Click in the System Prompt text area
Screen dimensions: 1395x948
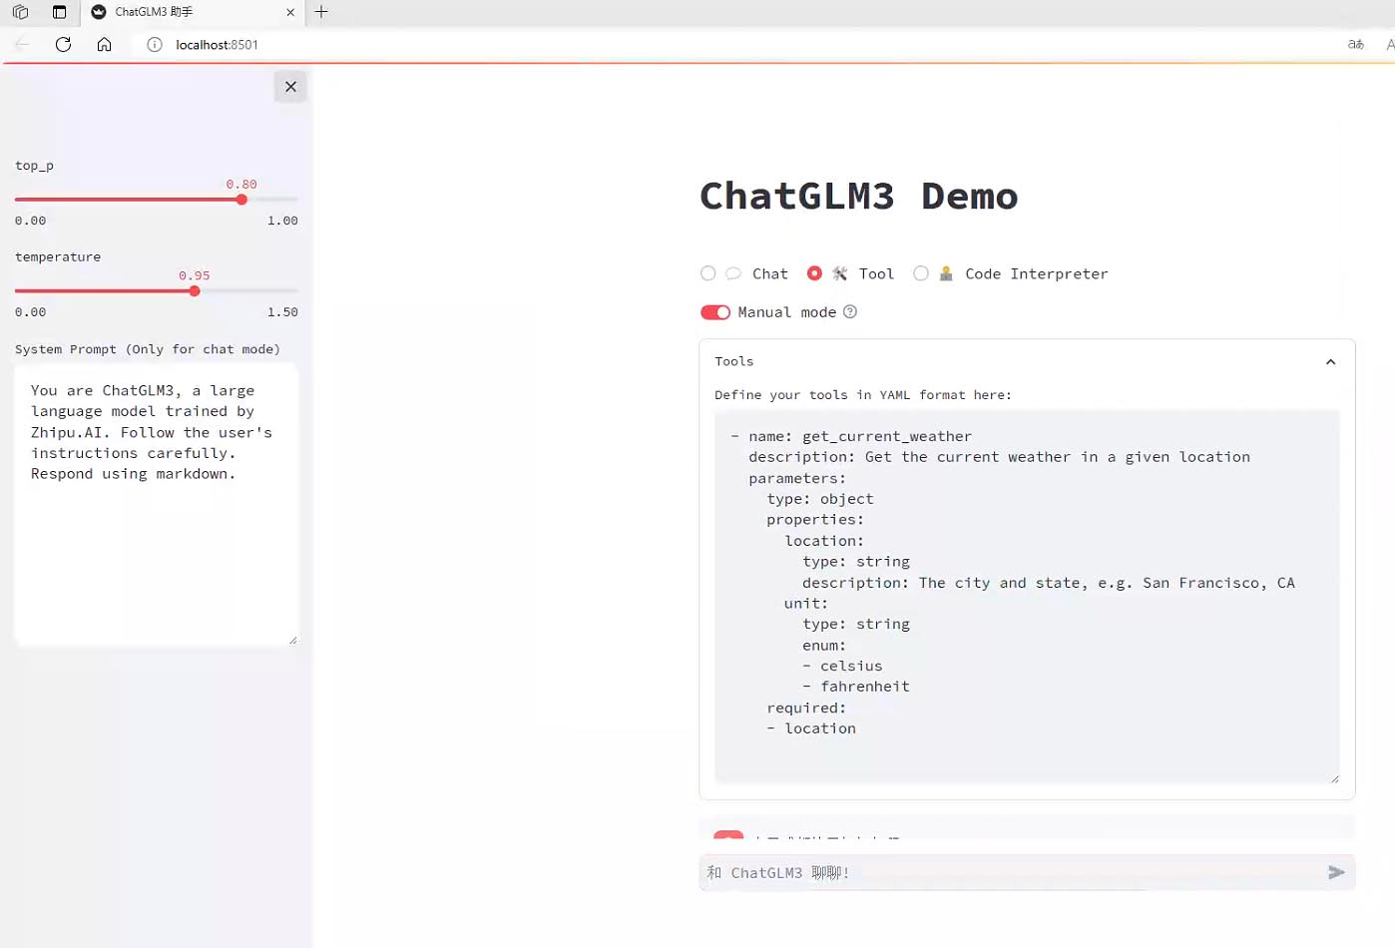coord(157,505)
